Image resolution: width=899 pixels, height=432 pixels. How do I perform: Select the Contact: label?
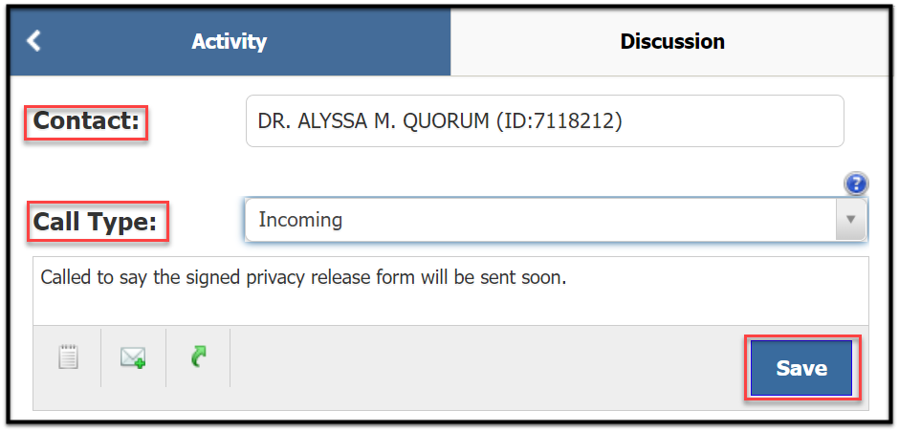[87, 121]
